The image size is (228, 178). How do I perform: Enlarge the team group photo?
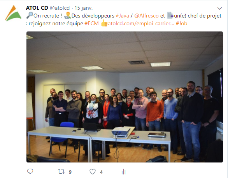tap(125, 97)
